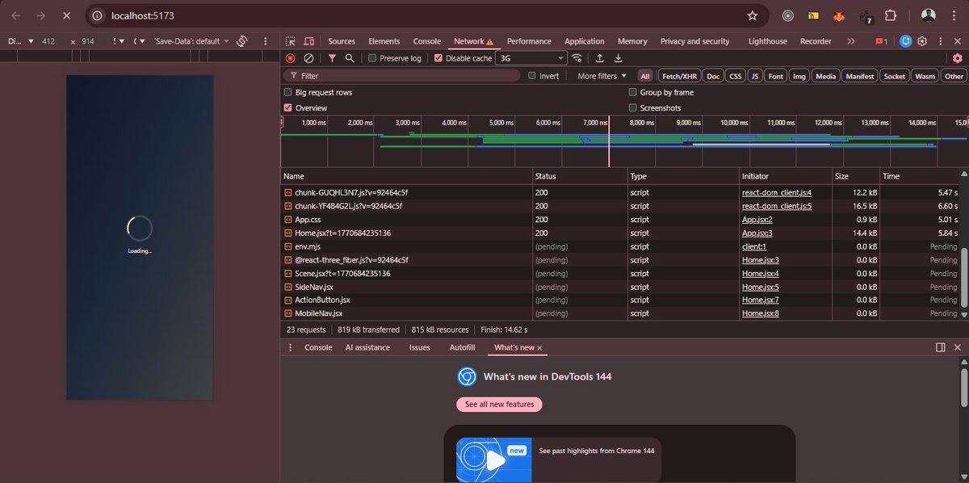Select element inspector icon
969x483 pixels.
pos(290,41)
